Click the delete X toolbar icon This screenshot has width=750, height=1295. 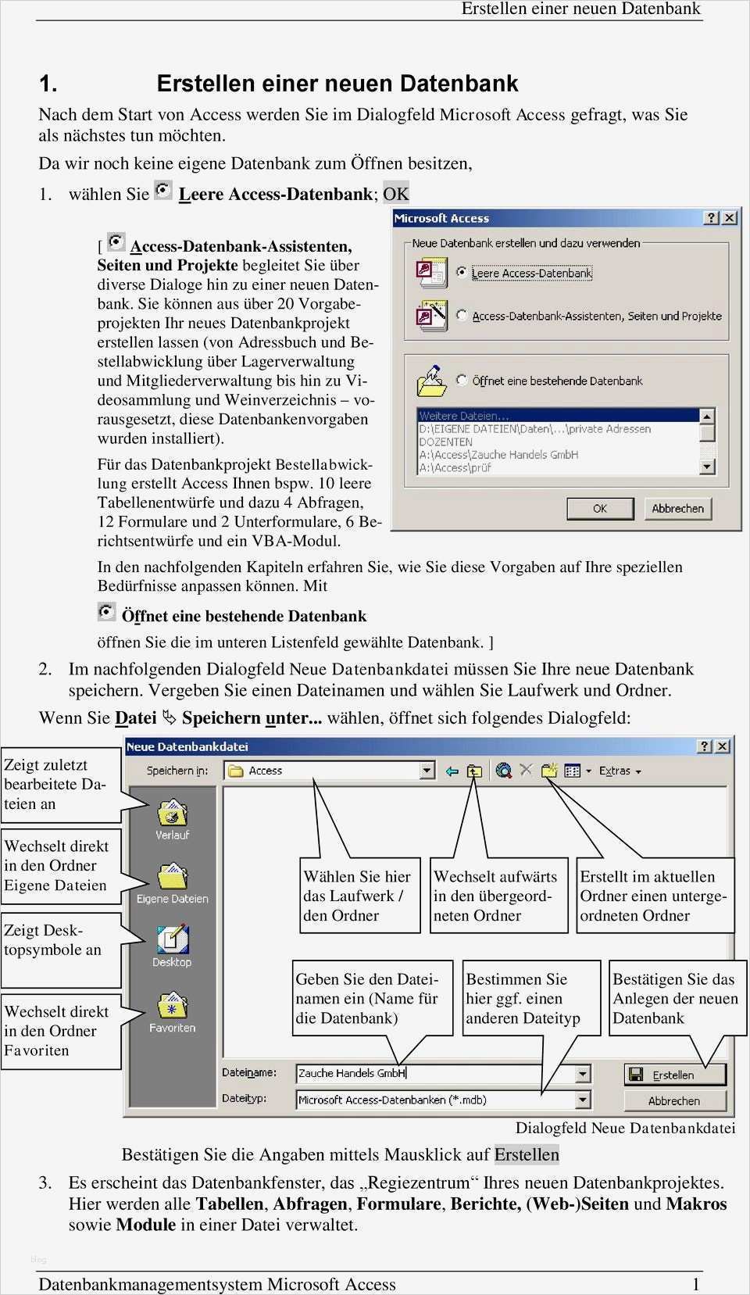(526, 771)
